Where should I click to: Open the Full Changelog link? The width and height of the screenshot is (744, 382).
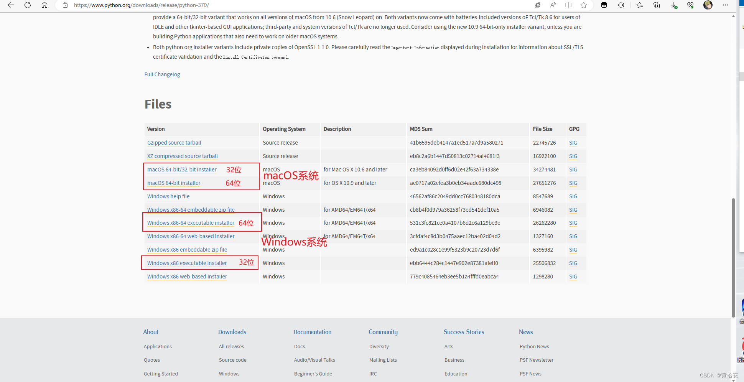[x=162, y=74]
